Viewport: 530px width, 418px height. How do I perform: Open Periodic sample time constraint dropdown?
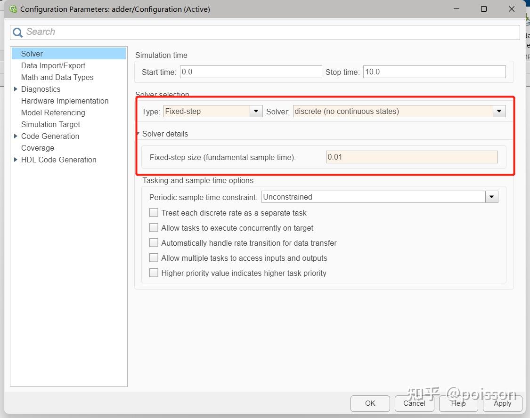[491, 197]
